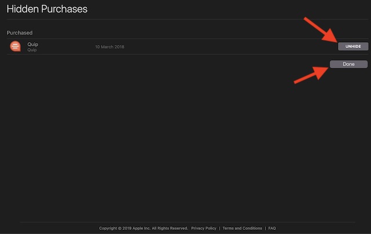Click the Hidden Purchases heading
This screenshot has width=371, height=234.
click(x=47, y=9)
